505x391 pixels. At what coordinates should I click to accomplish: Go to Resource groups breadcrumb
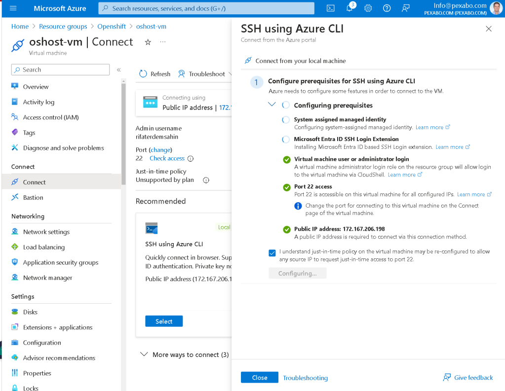point(63,27)
